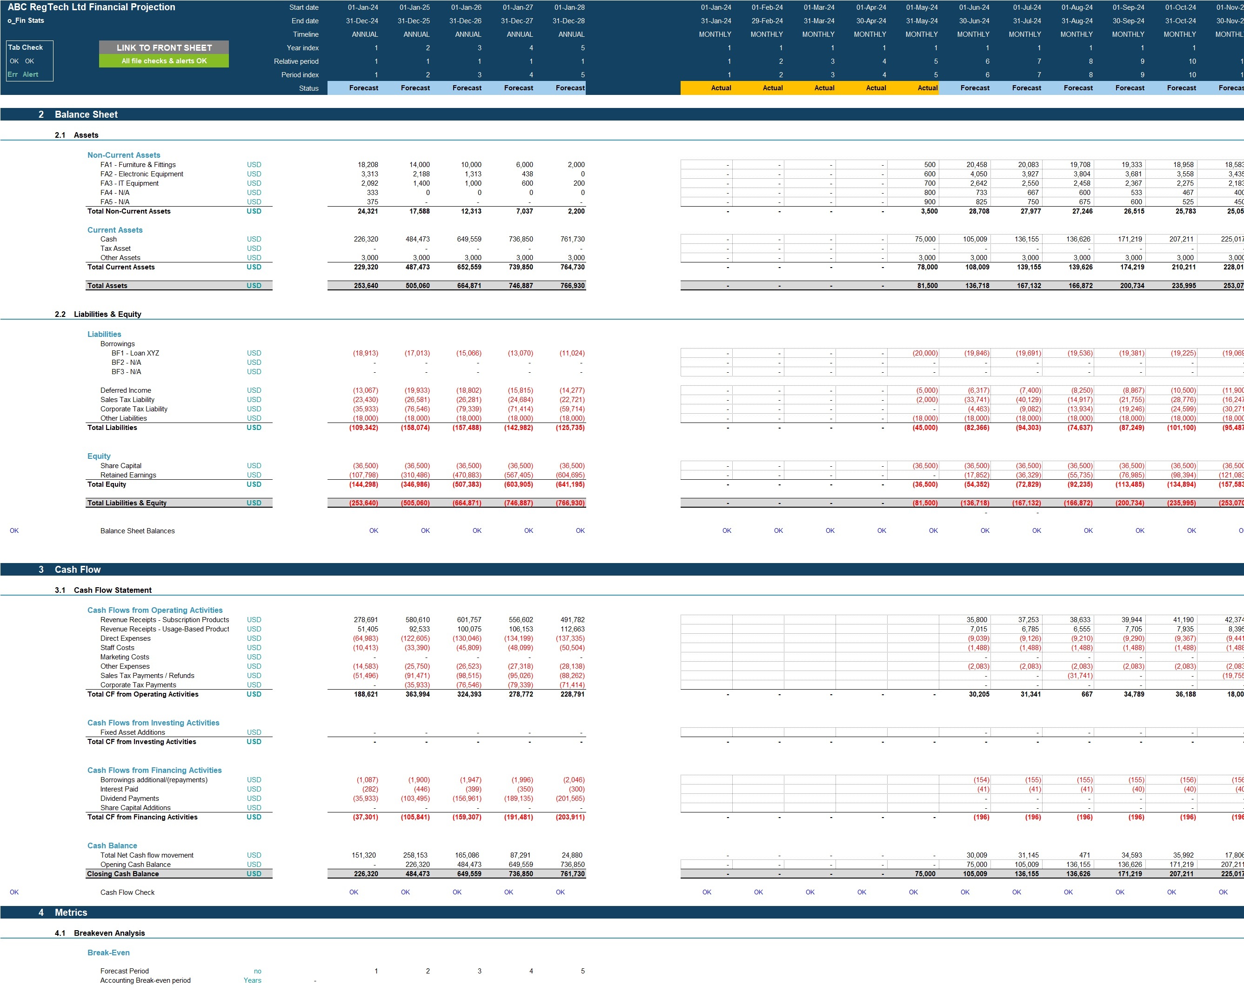Click the Liabilities heading

[104, 334]
